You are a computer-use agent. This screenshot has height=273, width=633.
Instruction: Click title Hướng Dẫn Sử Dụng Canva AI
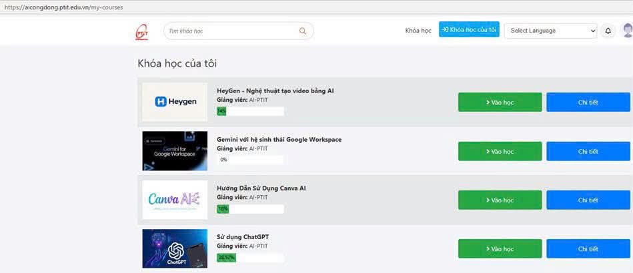click(261, 188)
